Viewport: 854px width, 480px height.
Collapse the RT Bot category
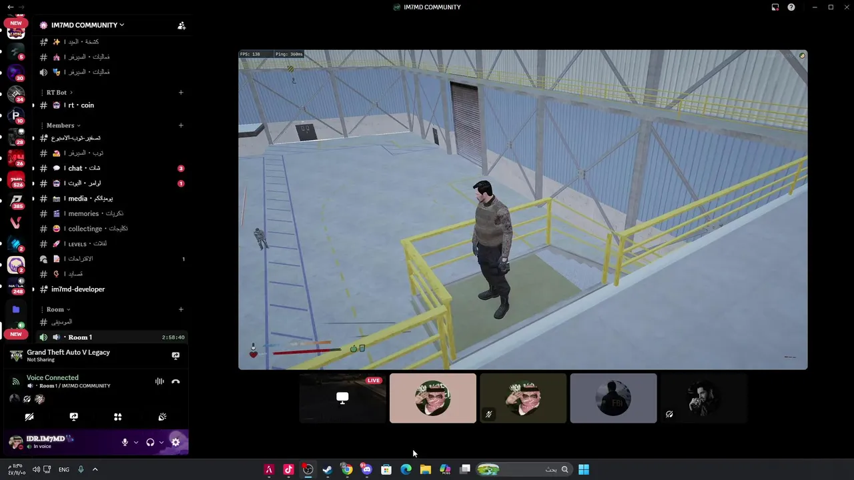click(x=59, y=93)
